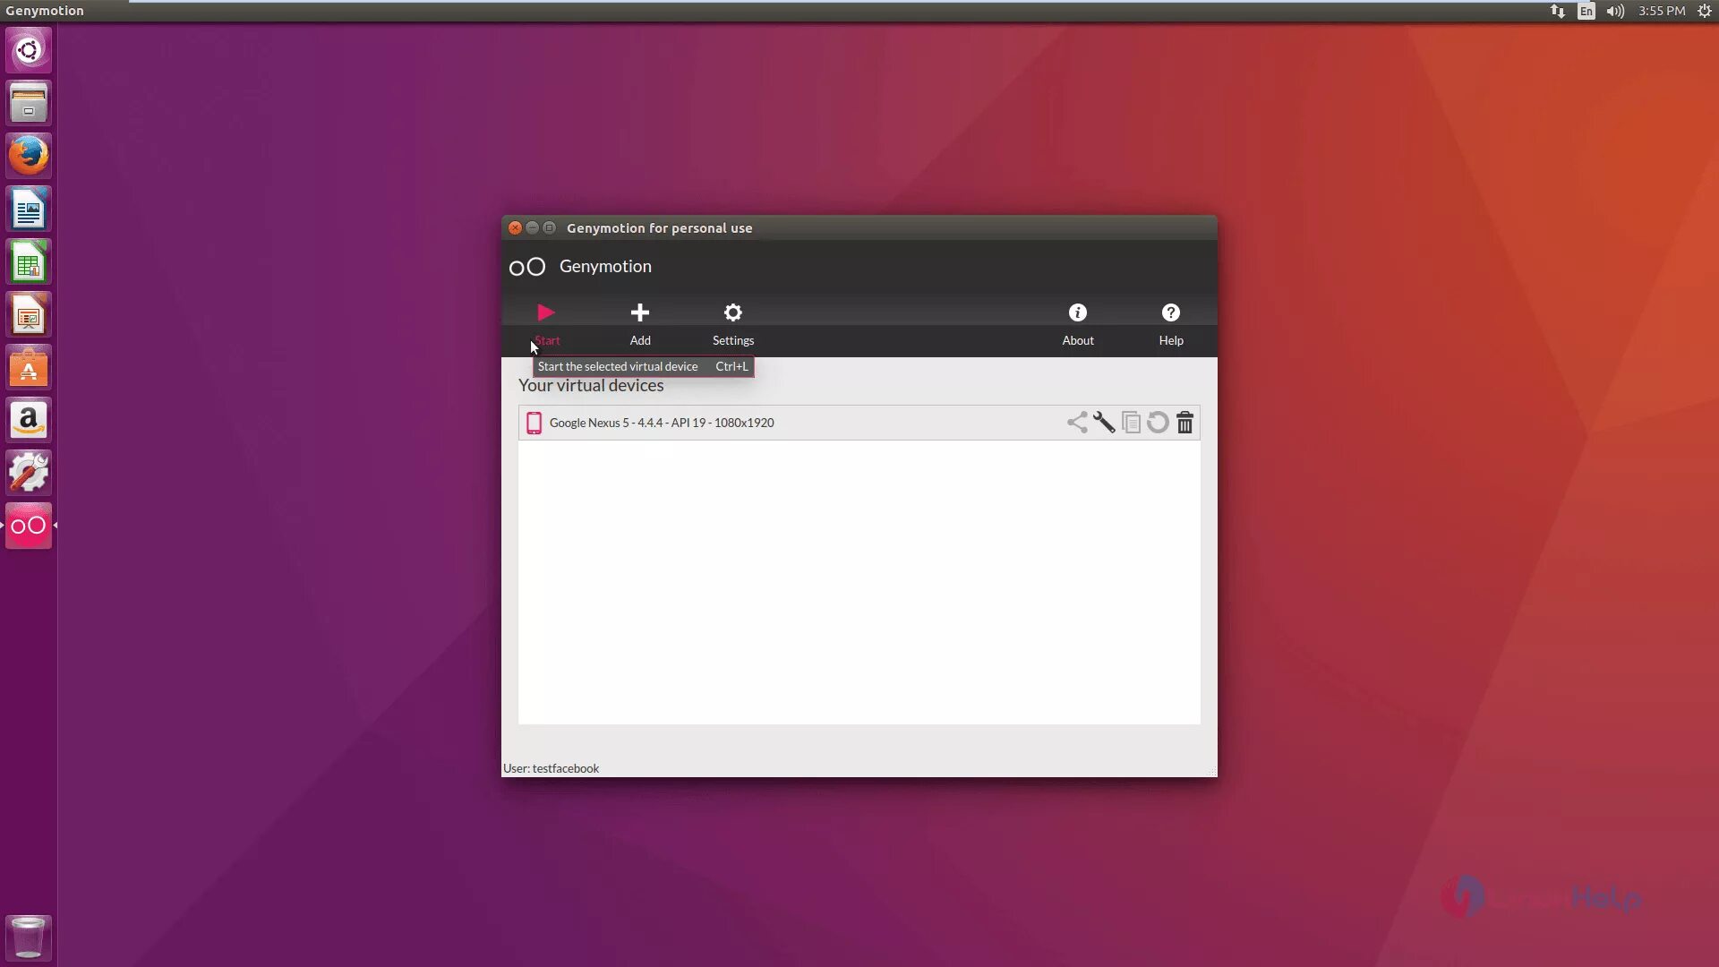Open Ubuntu Dash search from launcher
Image resolution: width=1719 pixels, height=967 pixels.
pos(29,50)
